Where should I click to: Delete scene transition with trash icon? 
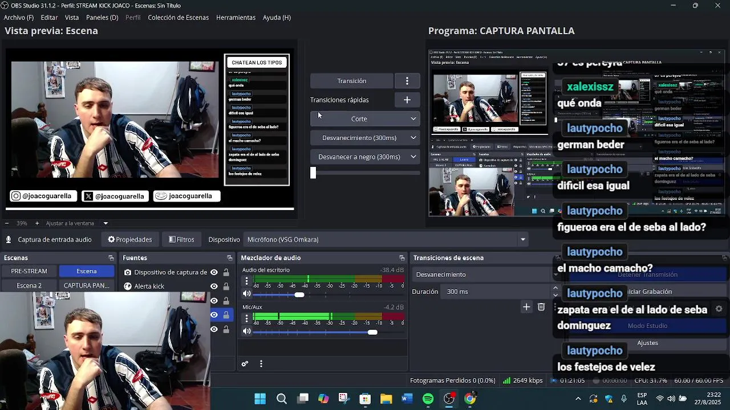point(541,307)
